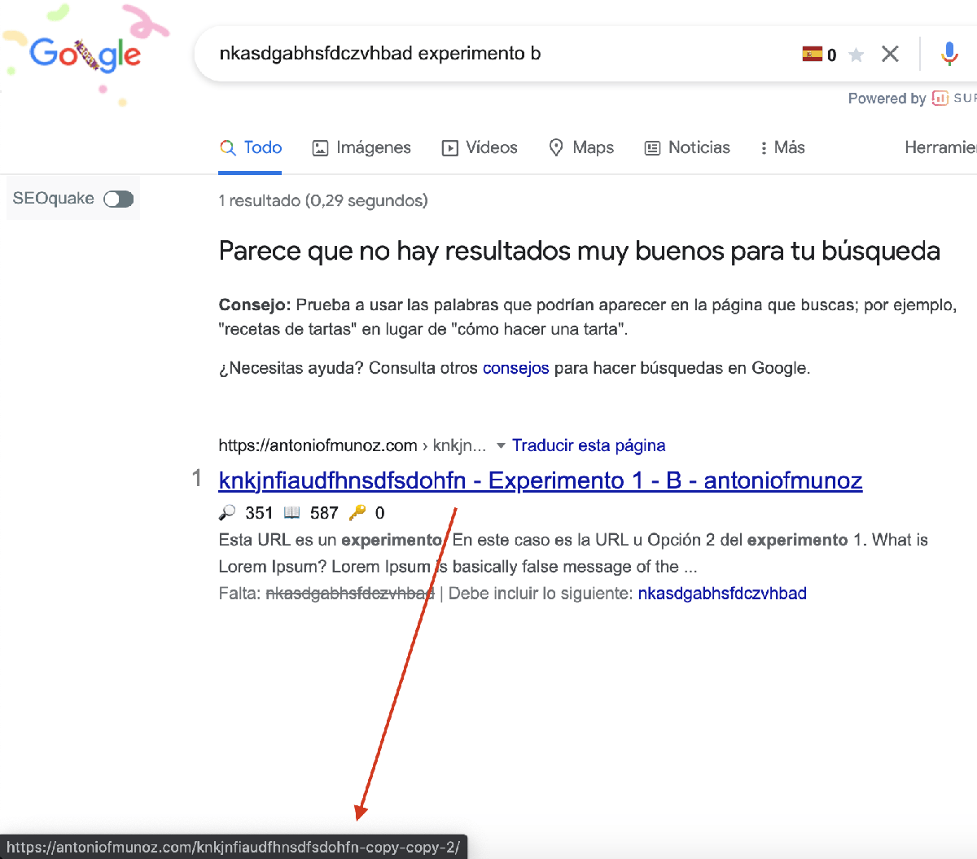
Task: Click inside the search query text field
Action: (488, 54)
